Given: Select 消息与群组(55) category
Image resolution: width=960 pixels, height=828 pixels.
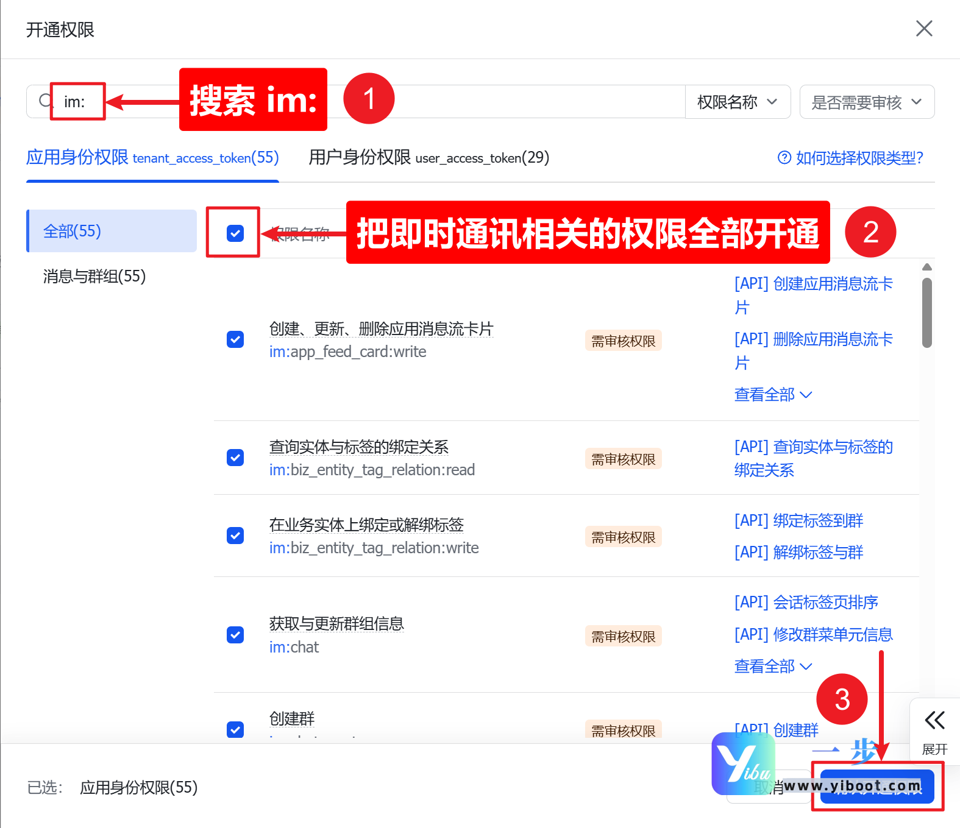Looking at the screenshot, I should click(x=94, y=277).
